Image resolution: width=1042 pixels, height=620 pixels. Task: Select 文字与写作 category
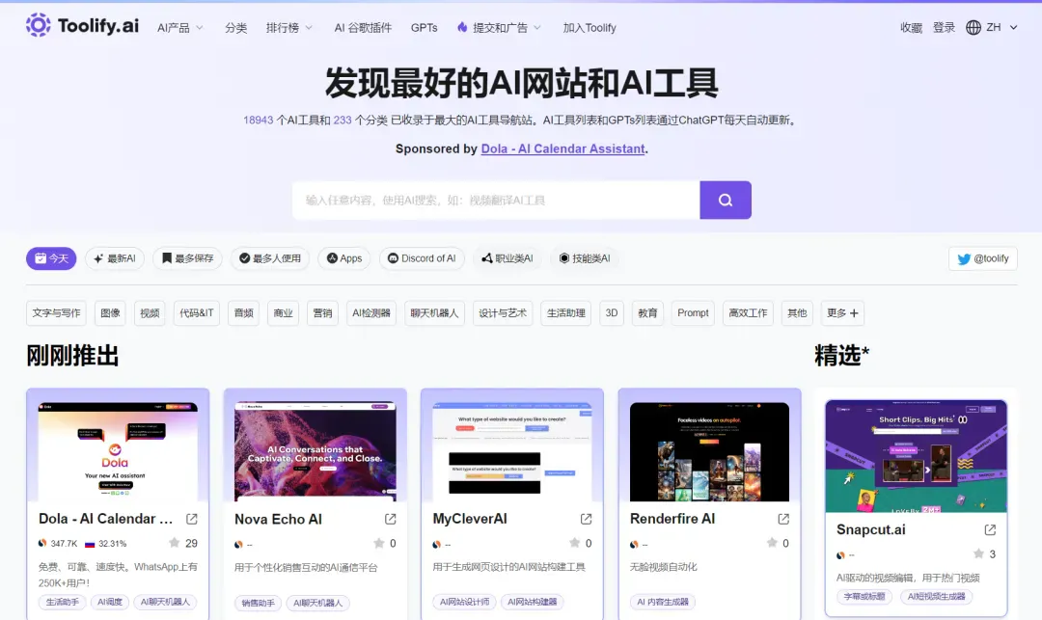tap(57, 312)
